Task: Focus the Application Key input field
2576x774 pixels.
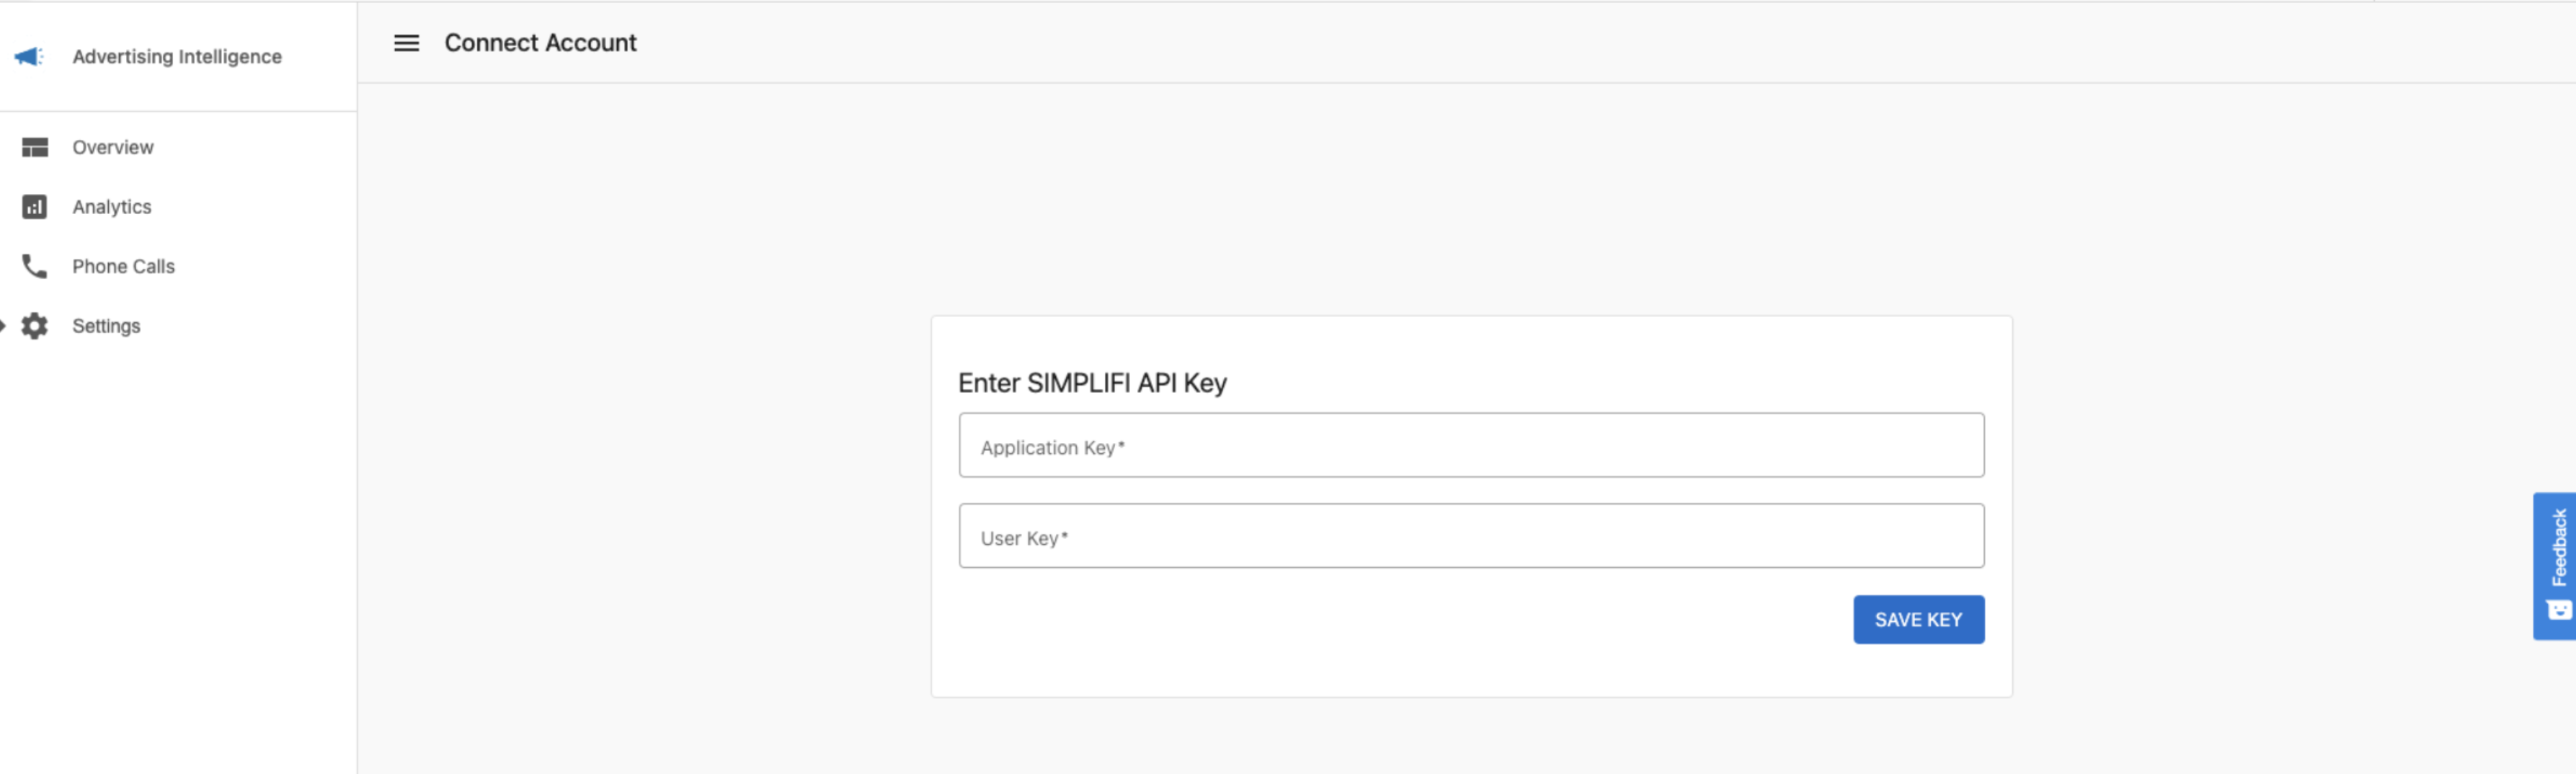Action: pos(1470,445)
